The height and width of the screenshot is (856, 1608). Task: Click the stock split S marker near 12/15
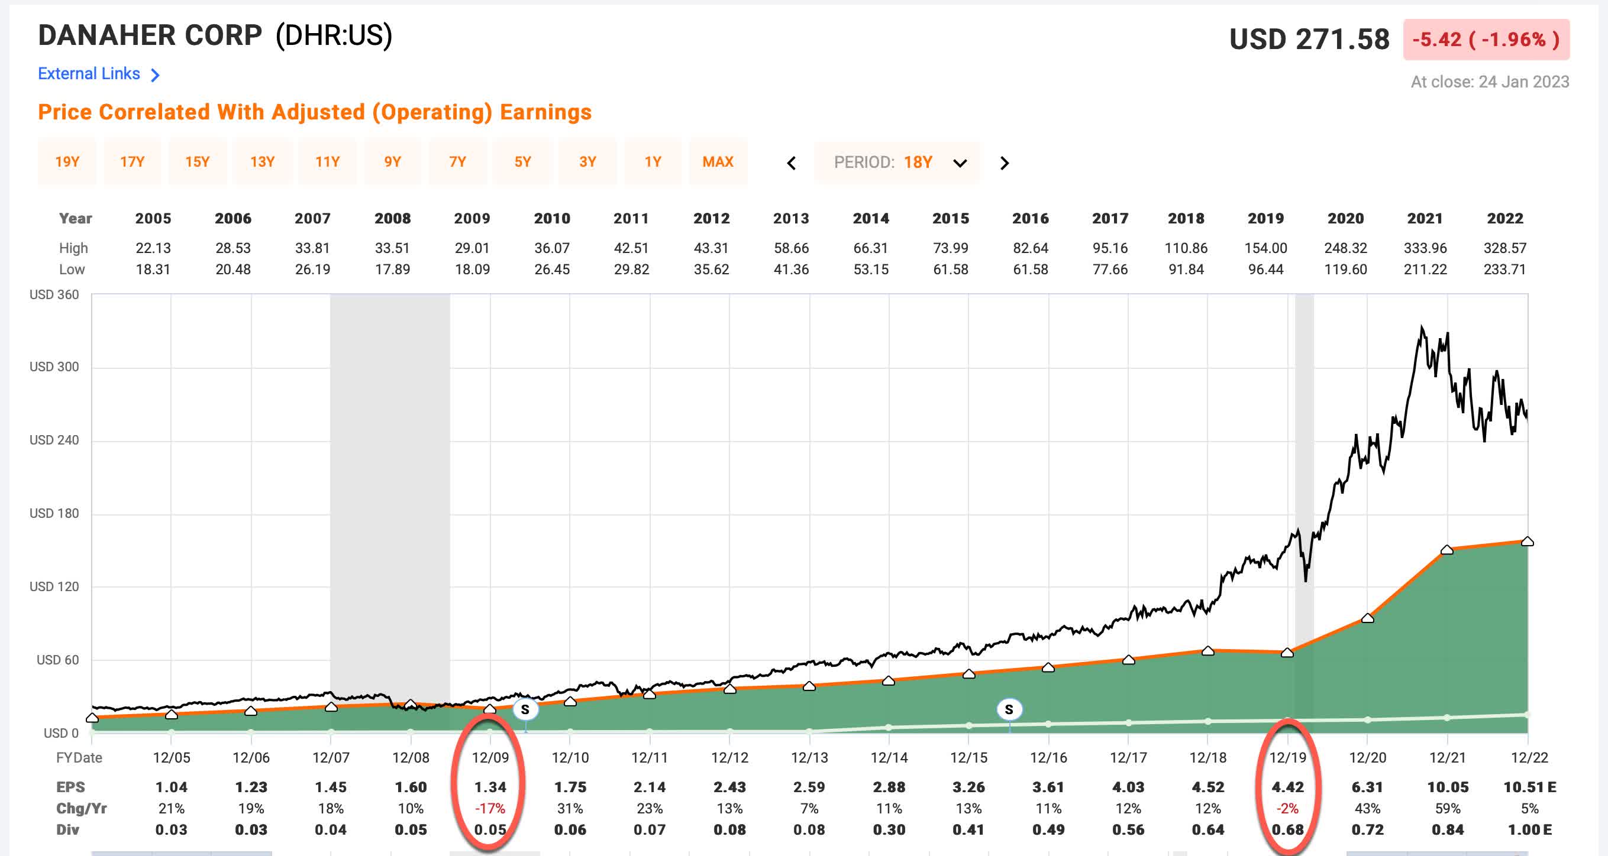(1009, 709)
